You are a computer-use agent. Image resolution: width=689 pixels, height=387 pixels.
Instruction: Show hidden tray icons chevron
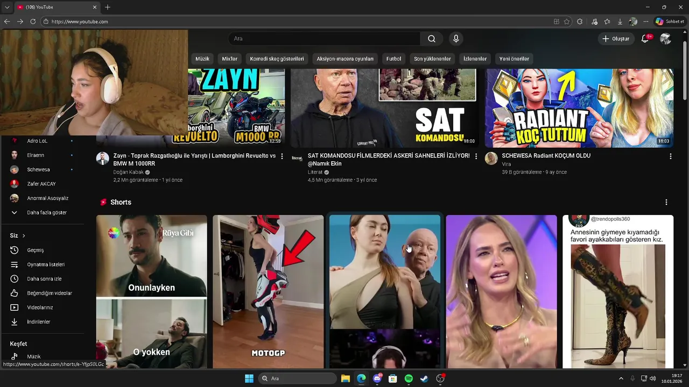[x=621, y=378]
